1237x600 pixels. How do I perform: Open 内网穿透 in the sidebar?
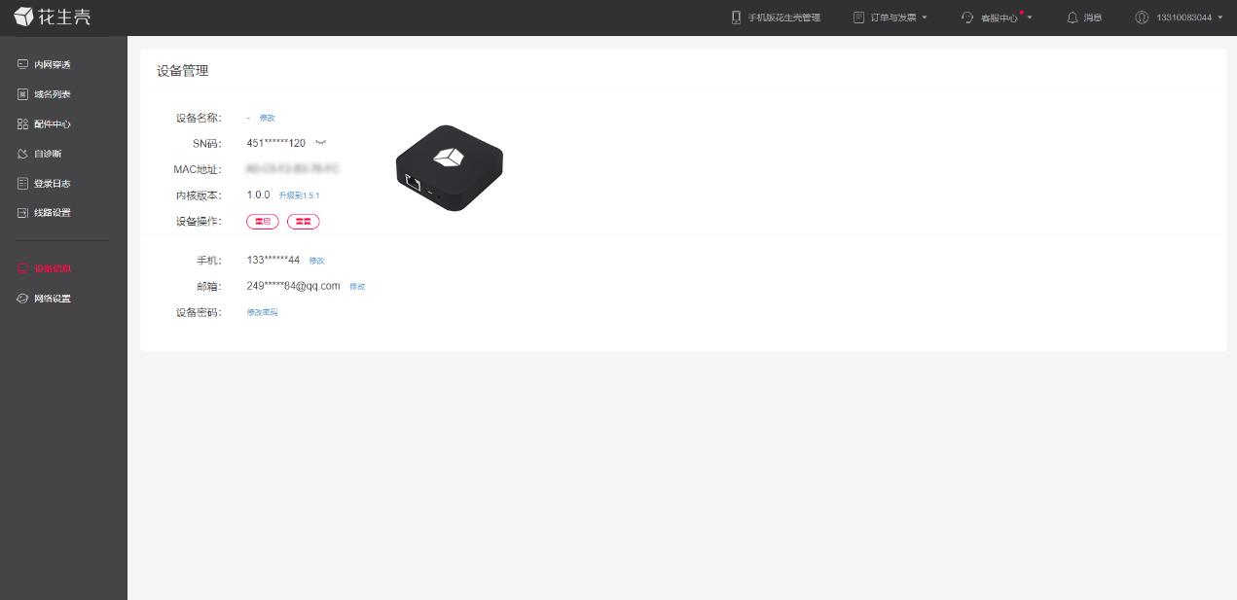tap(45, 64)
